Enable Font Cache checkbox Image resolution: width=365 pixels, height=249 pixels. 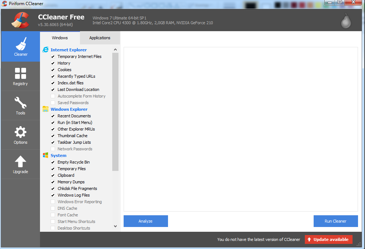point(53,215)
